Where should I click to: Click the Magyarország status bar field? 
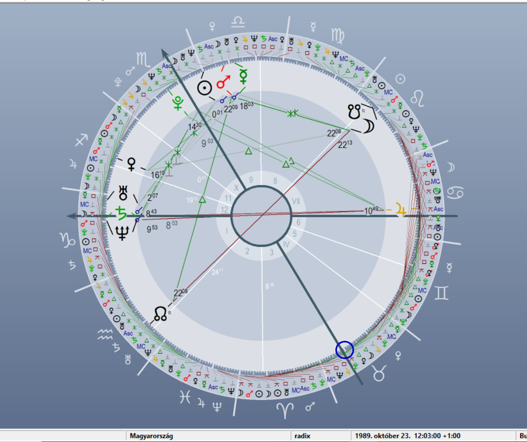point(207,436)
